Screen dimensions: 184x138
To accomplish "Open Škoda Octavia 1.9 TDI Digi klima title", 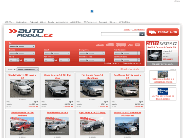I will [x=57, y=76].
